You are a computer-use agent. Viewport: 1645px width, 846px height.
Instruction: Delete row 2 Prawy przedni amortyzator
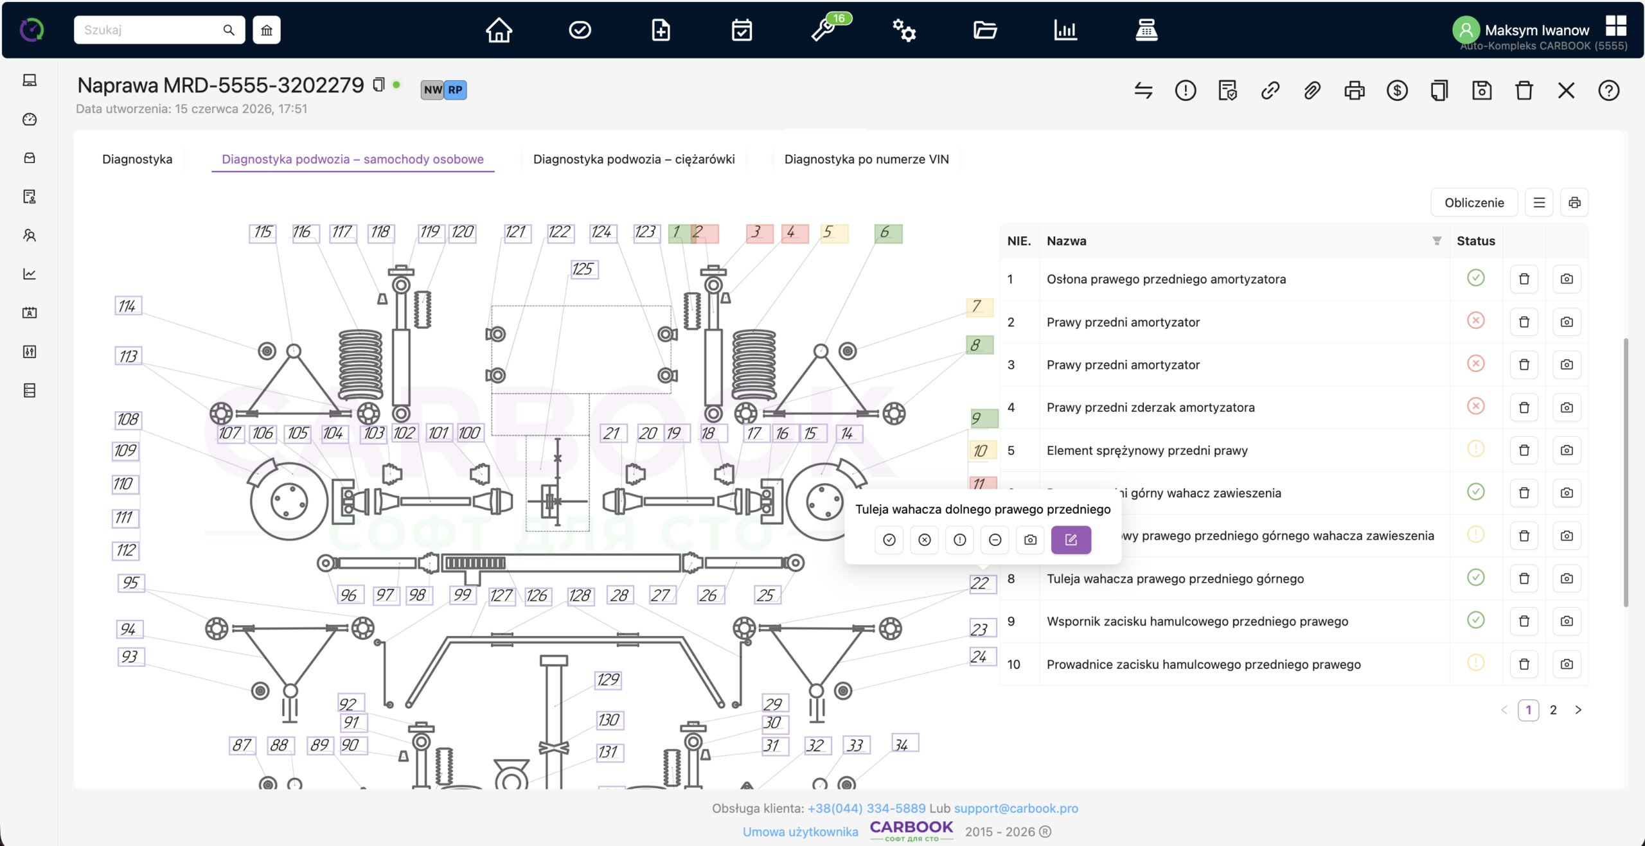pos(1524,322)
